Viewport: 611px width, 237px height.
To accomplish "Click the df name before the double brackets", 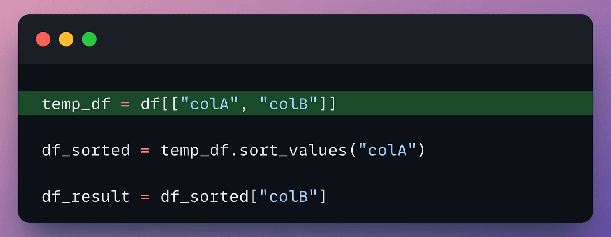I will [x=150, y=104].
